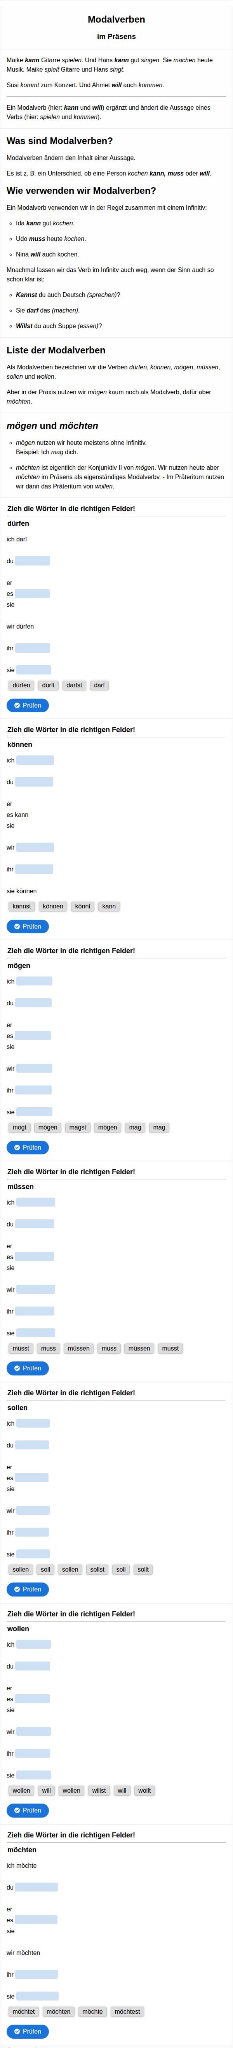
Task: Click the empty "wir" field in mögen exercise
Action: [x=34, y=1068]
